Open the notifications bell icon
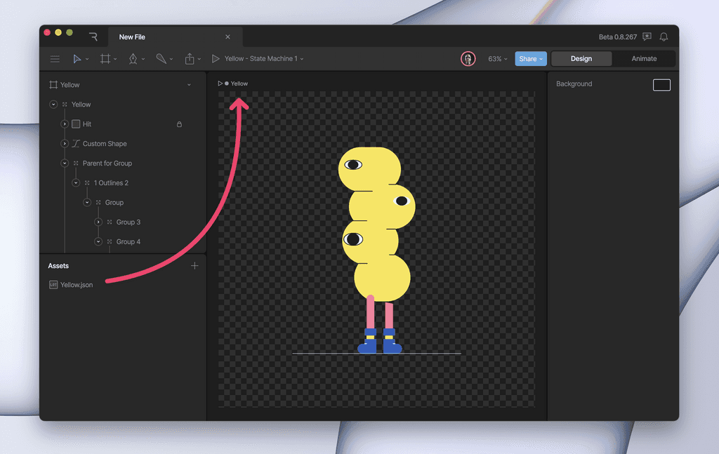Viewport: 719px width, 454px height. pyautogui.click(x=665, y=36)
